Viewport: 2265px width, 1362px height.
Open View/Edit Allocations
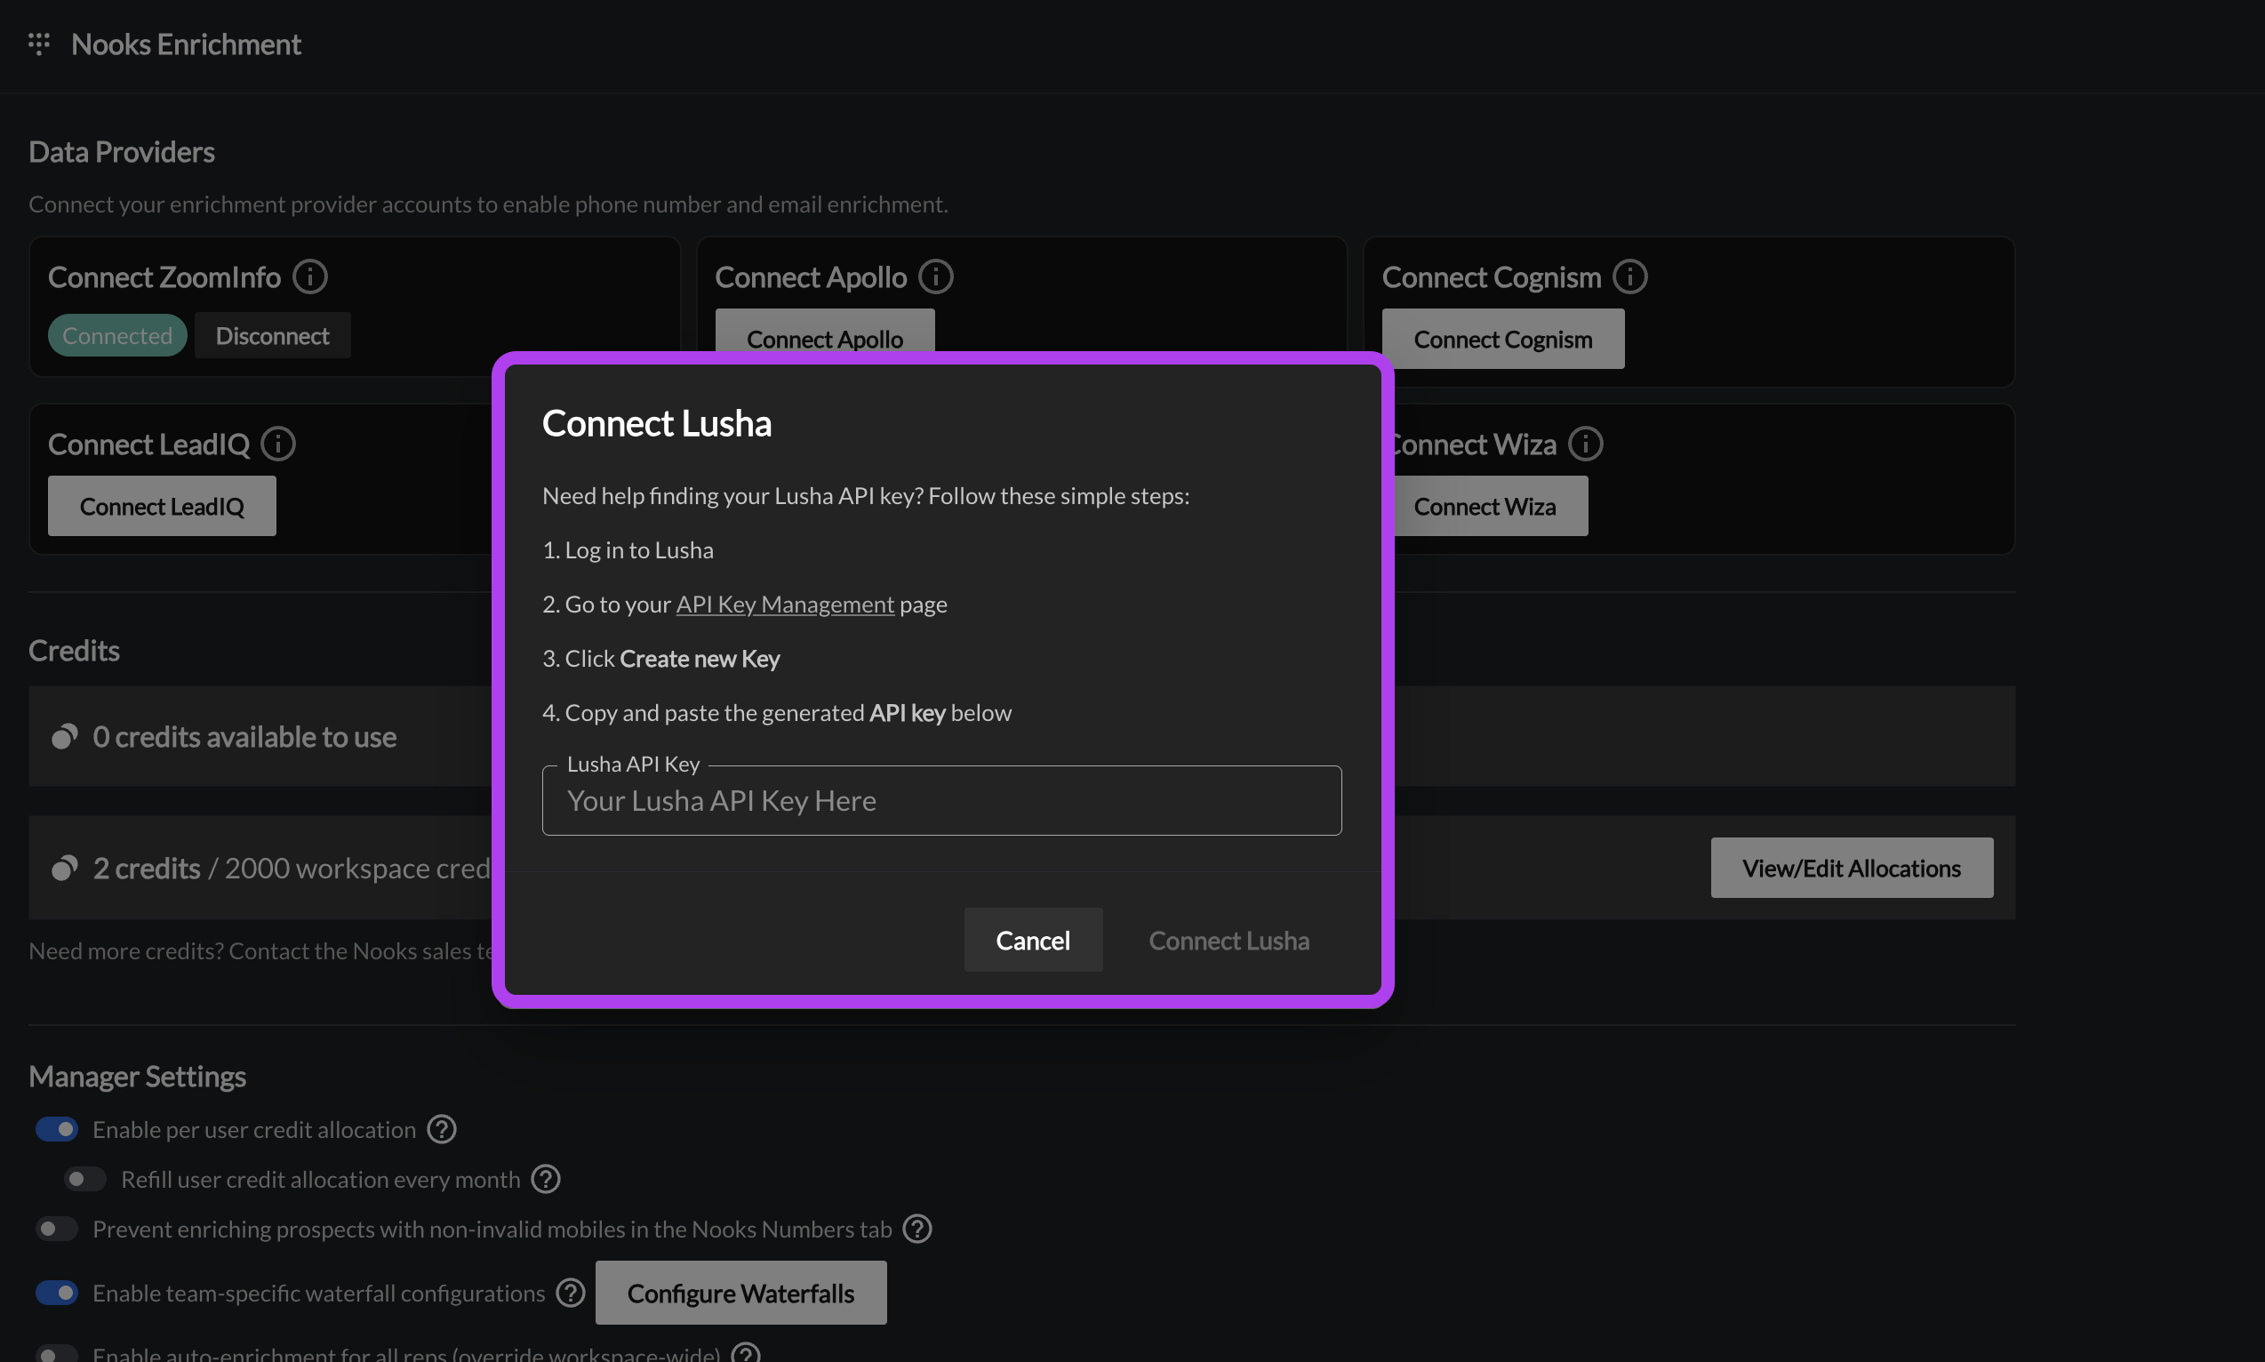point(1852,868)
